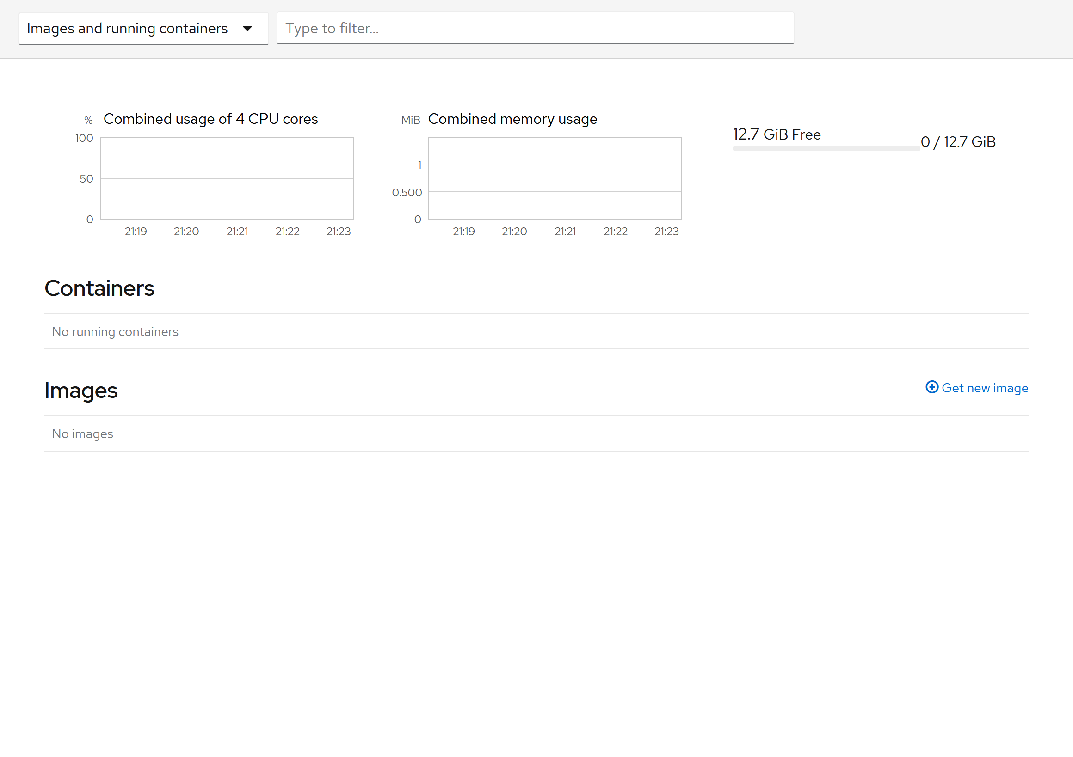Click the Containers section heading
Image resolution: width=1073 pixels, height=757 pixels.
99,288
